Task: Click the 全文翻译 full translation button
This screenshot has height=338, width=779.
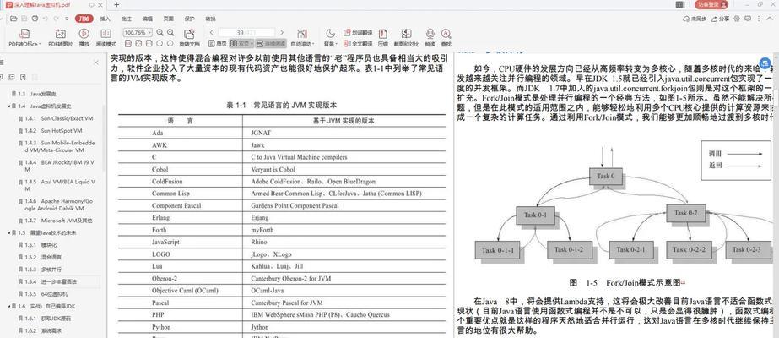Action: tap(358, 44)
